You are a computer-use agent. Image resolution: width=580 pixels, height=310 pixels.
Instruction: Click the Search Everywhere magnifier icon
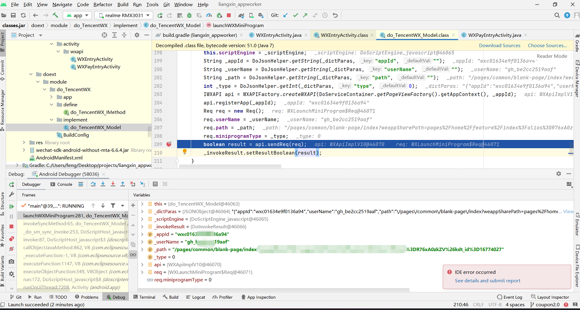(x=557, y=15)
